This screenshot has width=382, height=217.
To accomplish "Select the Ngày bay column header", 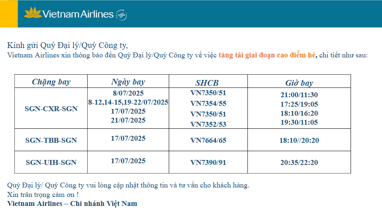I will pos(128,82).
